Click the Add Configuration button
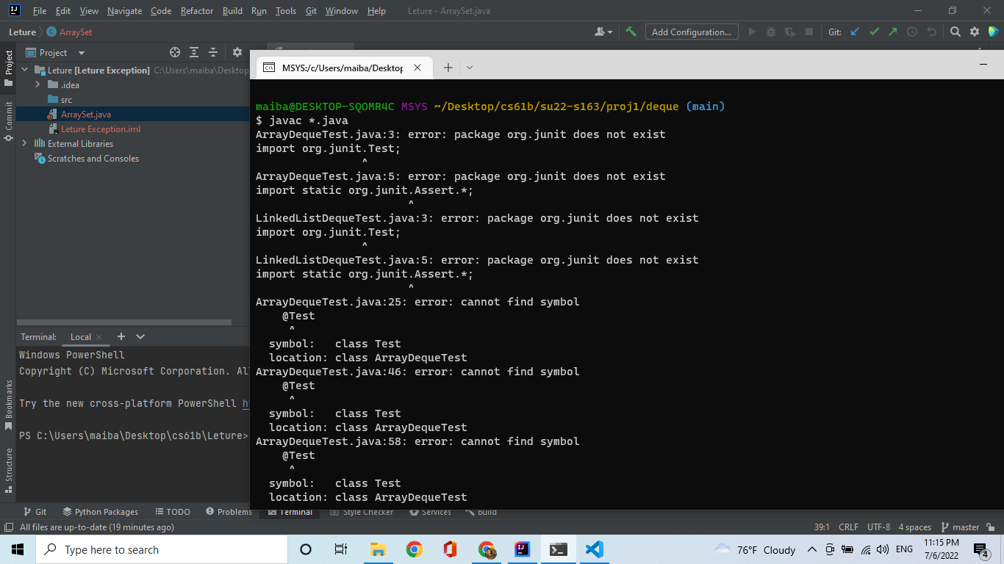The height and width of the screenshot is (564, 1004). [x=691, y=32]
